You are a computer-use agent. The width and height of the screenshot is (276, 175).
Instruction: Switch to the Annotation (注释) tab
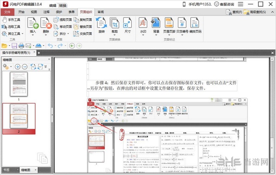46,12
